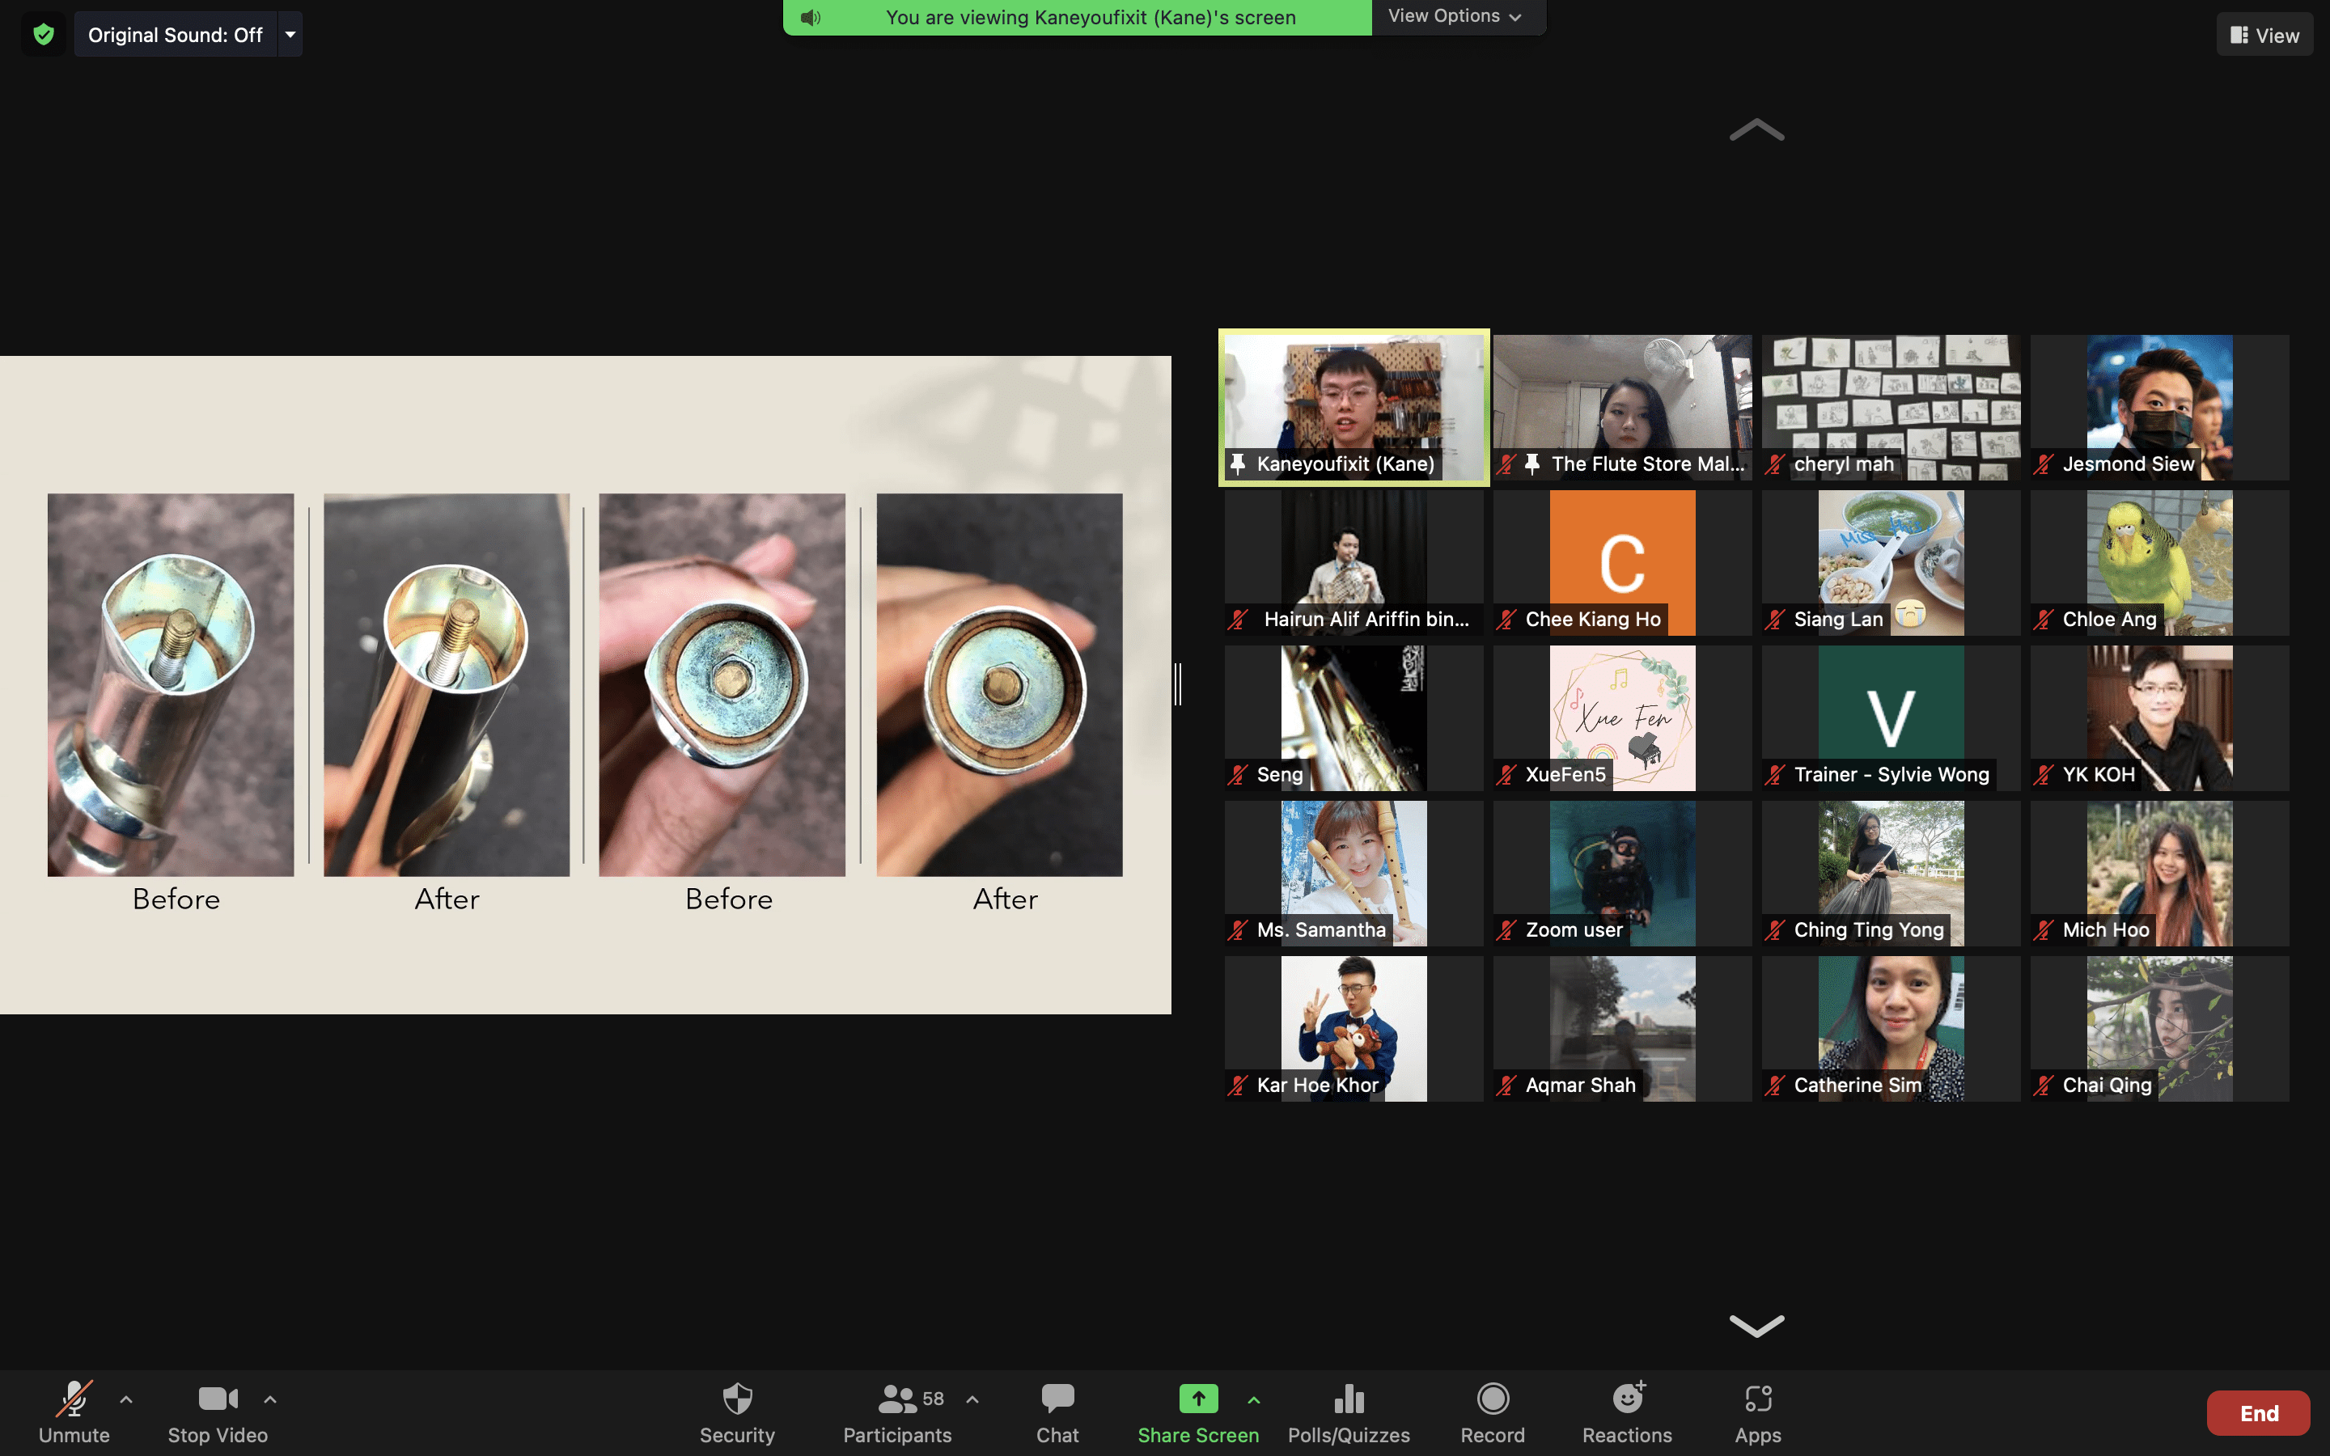Click the green Share Screen icon

(x=1197, y=1399)
